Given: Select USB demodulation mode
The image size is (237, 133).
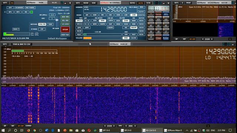Looking at the screenshot, I should click(x=134, y=15).
